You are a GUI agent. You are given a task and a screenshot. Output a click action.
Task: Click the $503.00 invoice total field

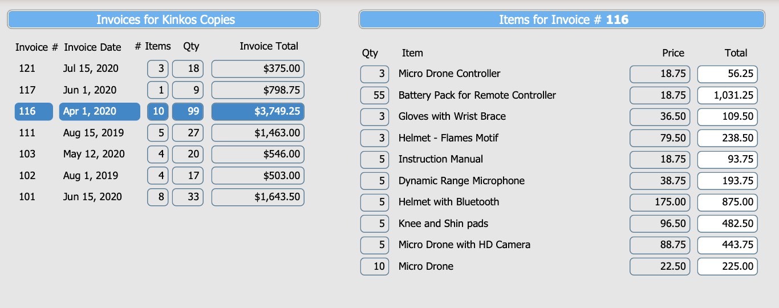coord(258,176)
